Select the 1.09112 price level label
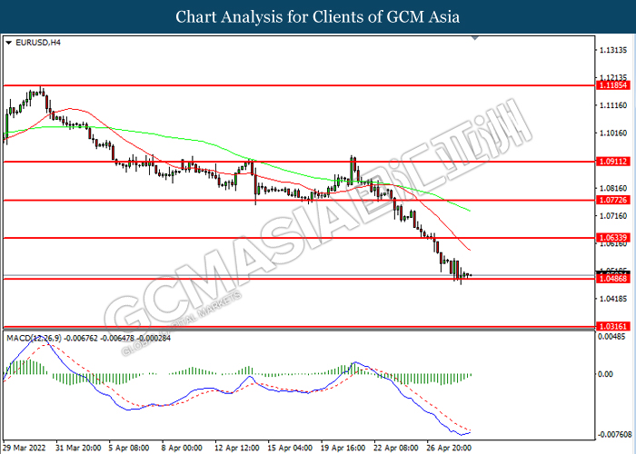The width and height of the screenshot is (636, 454). click(x=613, y=162)
